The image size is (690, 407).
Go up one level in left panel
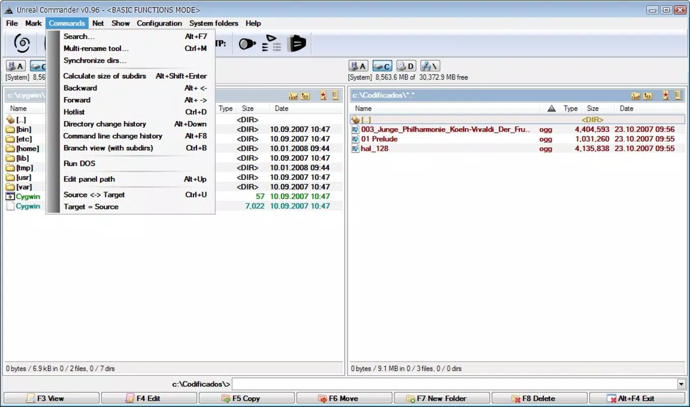coord(306,96)
